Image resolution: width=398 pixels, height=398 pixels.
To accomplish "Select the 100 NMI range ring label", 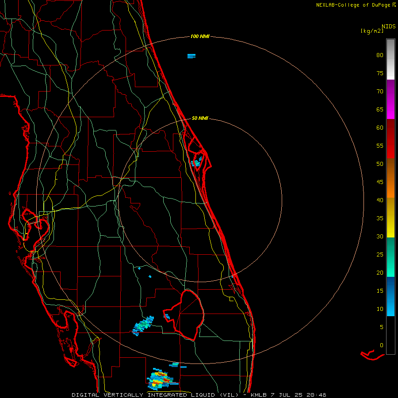I will coord(200,36).
